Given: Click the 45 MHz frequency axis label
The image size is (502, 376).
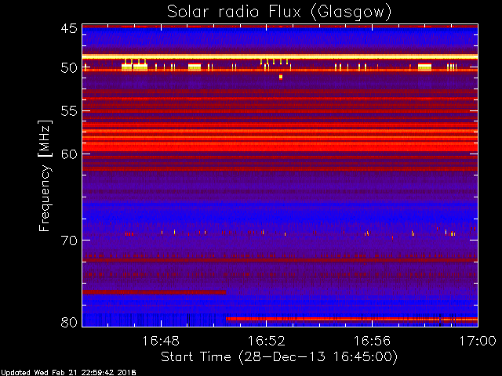Looking at the screenshot, I should coord(69,28).
